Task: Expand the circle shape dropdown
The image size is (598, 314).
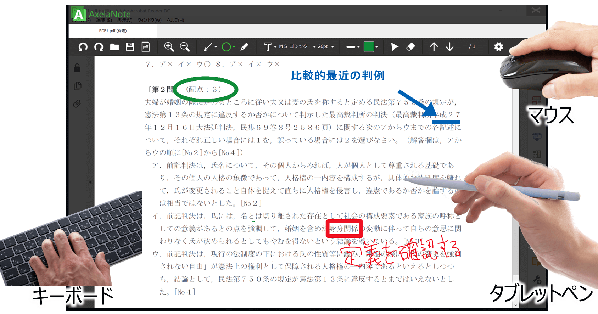Action: pos(234,47)
